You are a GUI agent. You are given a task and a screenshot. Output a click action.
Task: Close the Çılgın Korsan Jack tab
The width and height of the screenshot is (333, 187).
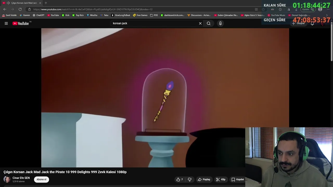[x=40, y=3]
